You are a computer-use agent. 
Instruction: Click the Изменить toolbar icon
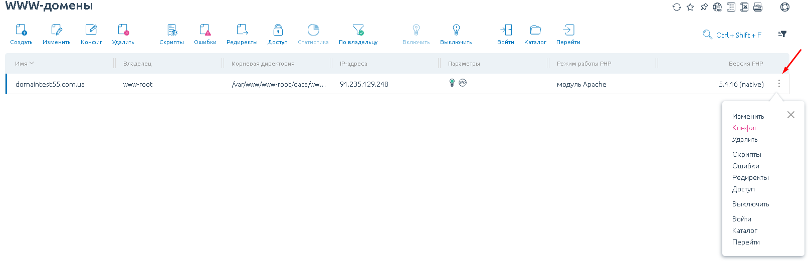click(57, 30)
